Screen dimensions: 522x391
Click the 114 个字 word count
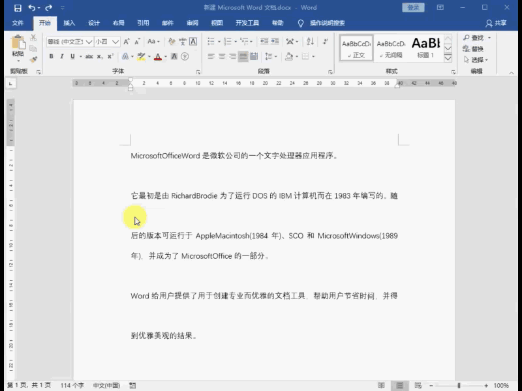tap(72, 385)
